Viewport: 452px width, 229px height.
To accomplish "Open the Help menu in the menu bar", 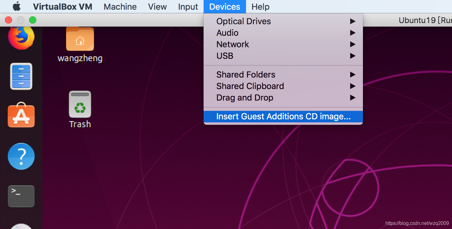I will 261,7.
